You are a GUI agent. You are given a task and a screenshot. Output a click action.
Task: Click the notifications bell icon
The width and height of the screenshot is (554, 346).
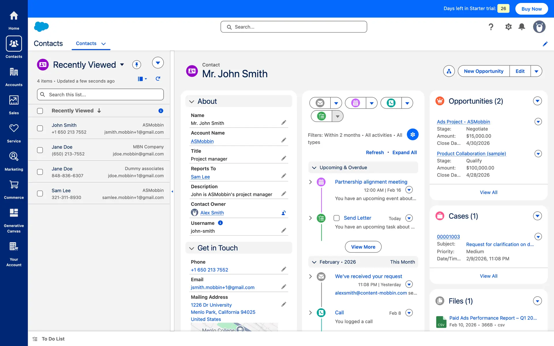tap(522, 27)
